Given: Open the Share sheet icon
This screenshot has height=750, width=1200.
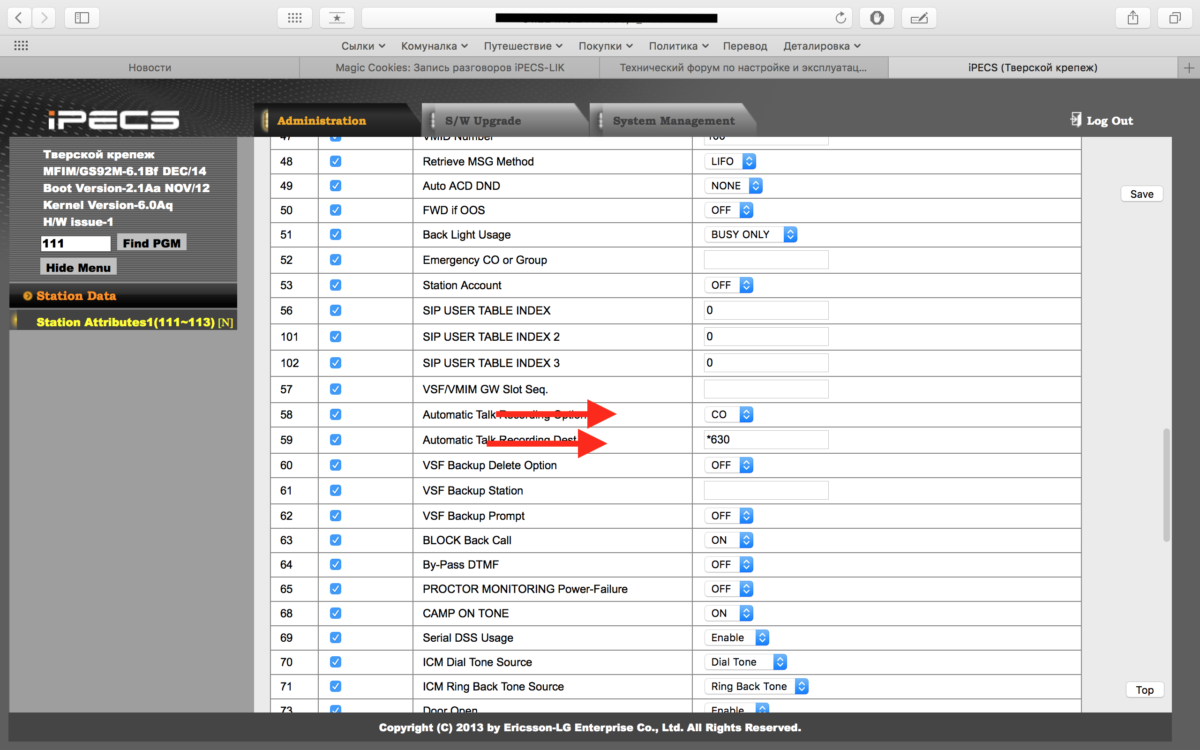Looking at the screenshot, I should 1132,18.
